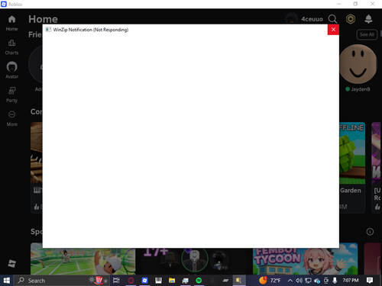The width and height of the screenshot is (382, 286).
Task: Open the clock showing 7:07 PM
Action: coord(351,280)
